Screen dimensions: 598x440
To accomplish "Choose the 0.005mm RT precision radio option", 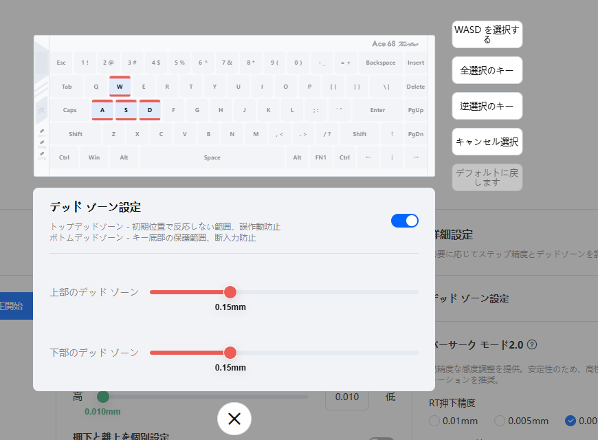I will tap(500, 421).
